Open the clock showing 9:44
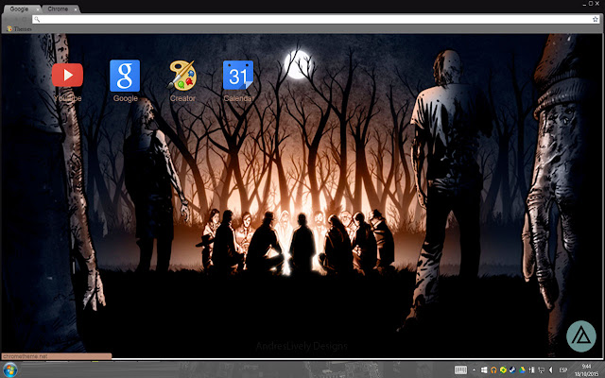This screenshot has width=605, height=378. [586, 370]
